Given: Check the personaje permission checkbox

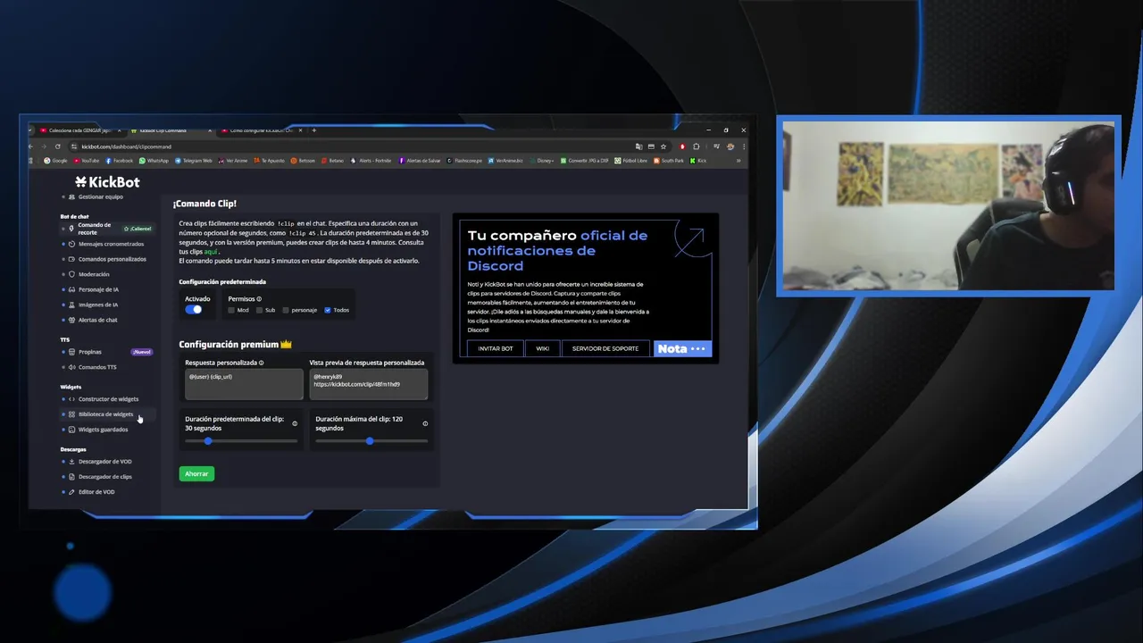Looking at the screenshot, I should tap(286, 310).
